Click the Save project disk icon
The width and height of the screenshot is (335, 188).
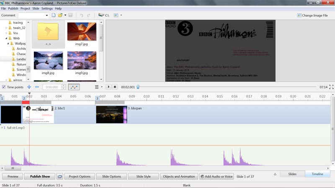pos(70,15)
